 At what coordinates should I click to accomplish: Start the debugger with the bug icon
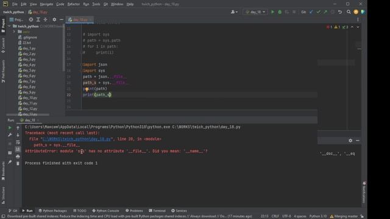280,12
